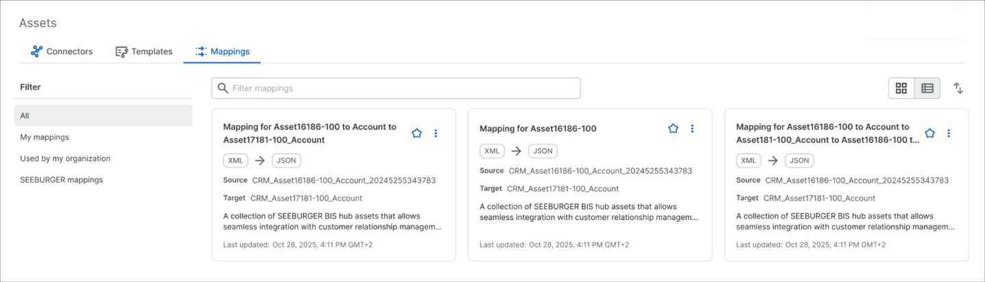This screenshot has width=985, height=282.
Task: Open the 'Mapping for Asset16186-100' title
Action: pos(538,128)
